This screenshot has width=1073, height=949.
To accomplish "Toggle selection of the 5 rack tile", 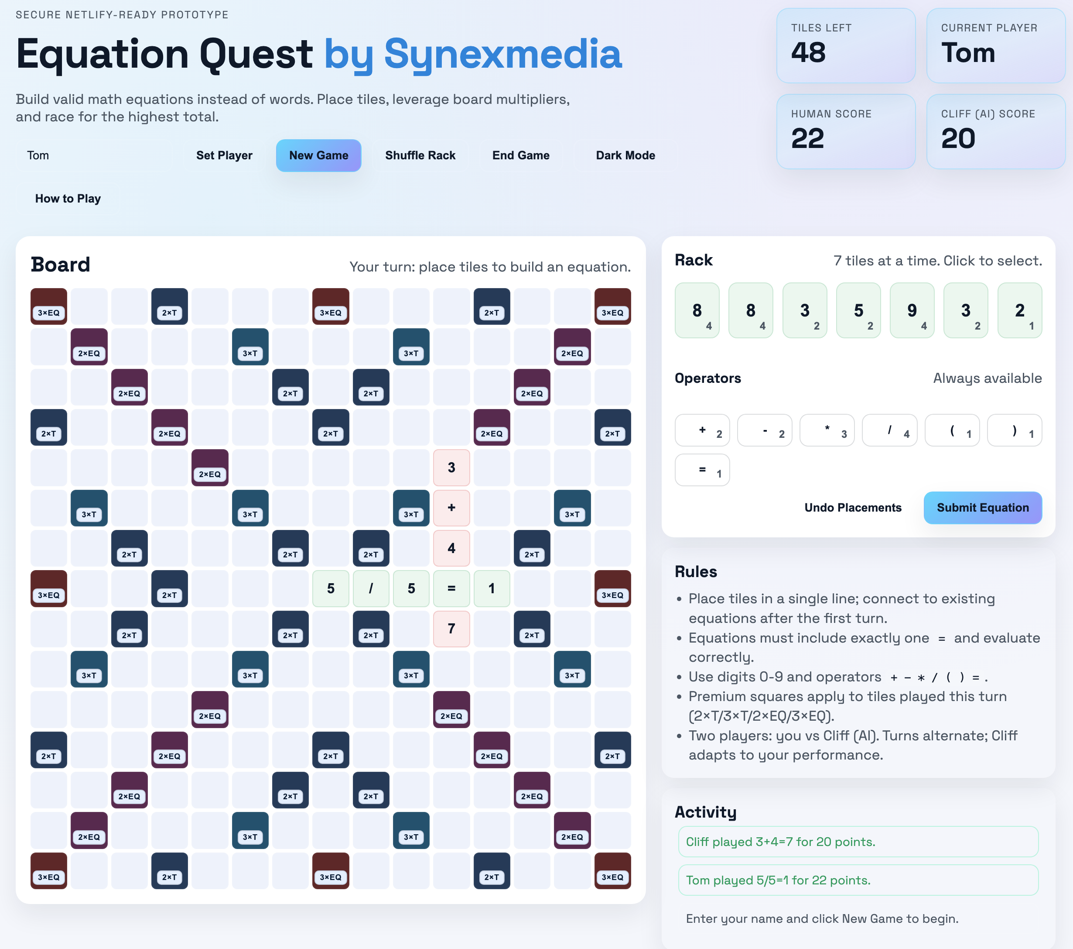I will tap(858, 310).
